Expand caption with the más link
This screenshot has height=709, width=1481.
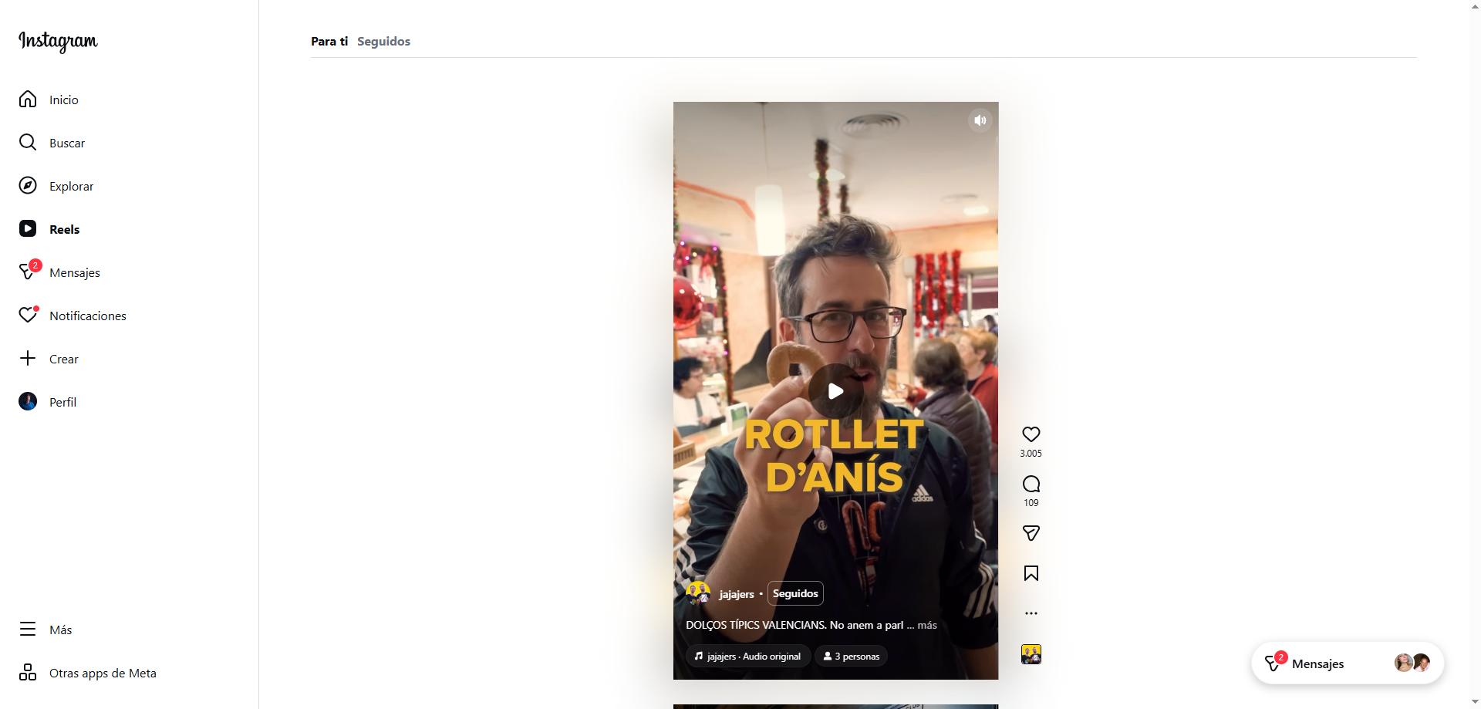click(x=927, y=625)
